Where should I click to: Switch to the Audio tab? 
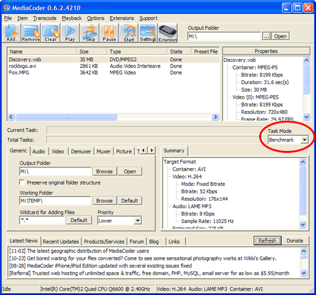pos(39,152)
